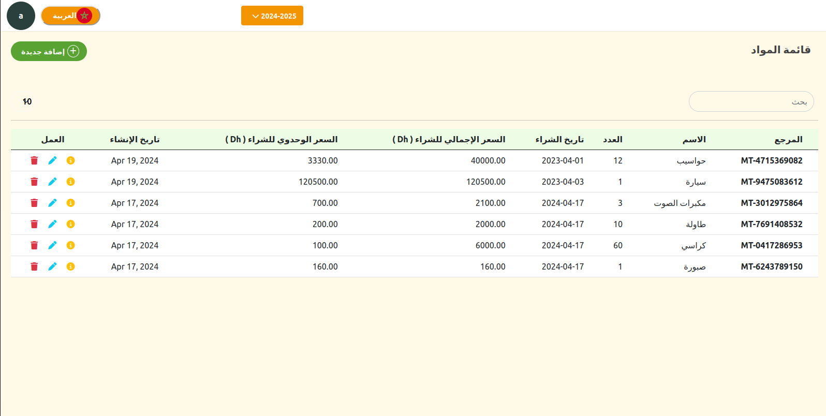Open the user avatar 'a' menu

21,16
